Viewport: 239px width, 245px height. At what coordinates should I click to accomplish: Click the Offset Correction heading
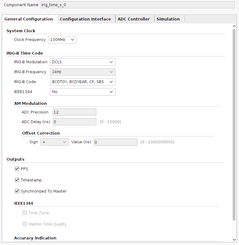[41, 133]
